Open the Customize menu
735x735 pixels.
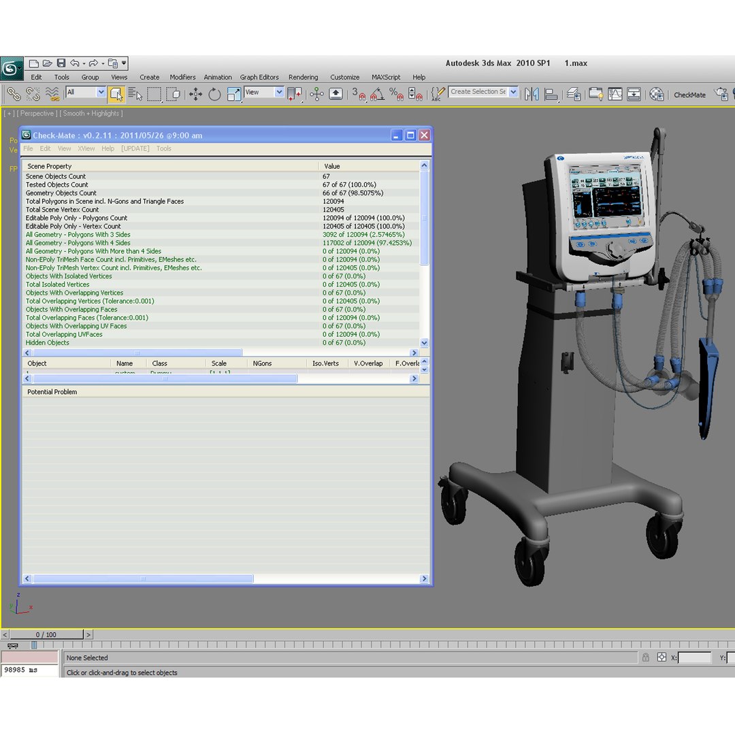pos(344,78)
